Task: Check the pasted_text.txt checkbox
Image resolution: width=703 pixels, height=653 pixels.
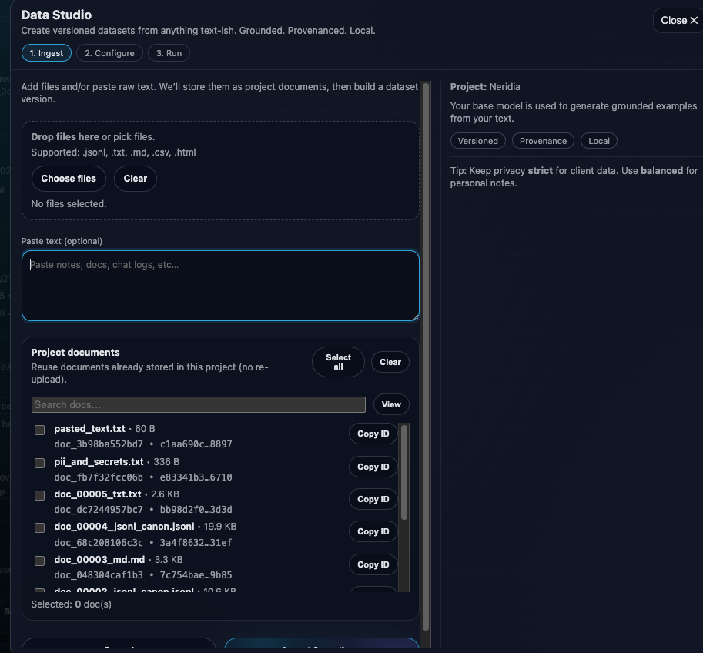Action: pyautogui.click(x=39, y=430)
